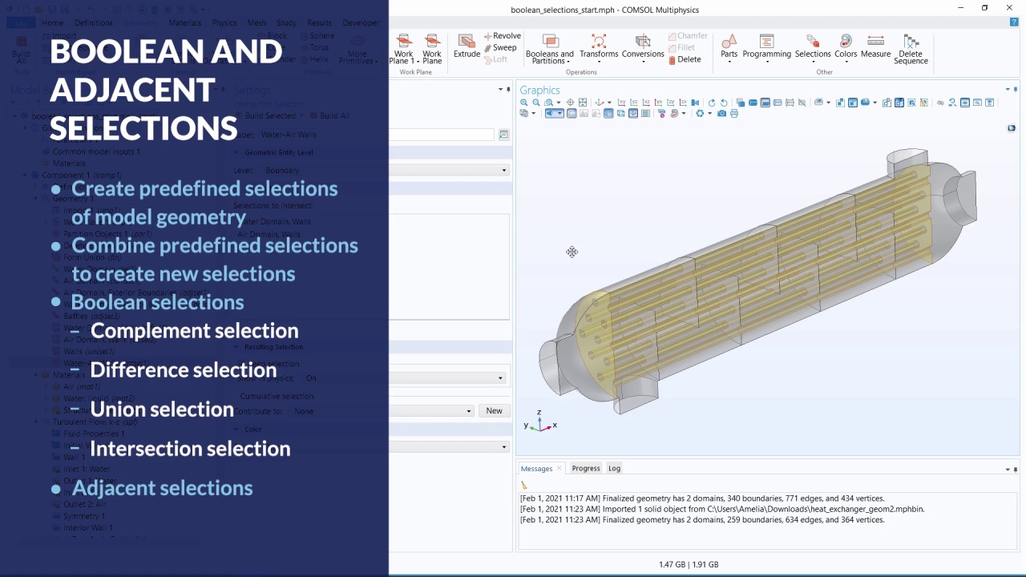Switch to the XY view

(x=621, y=103)
